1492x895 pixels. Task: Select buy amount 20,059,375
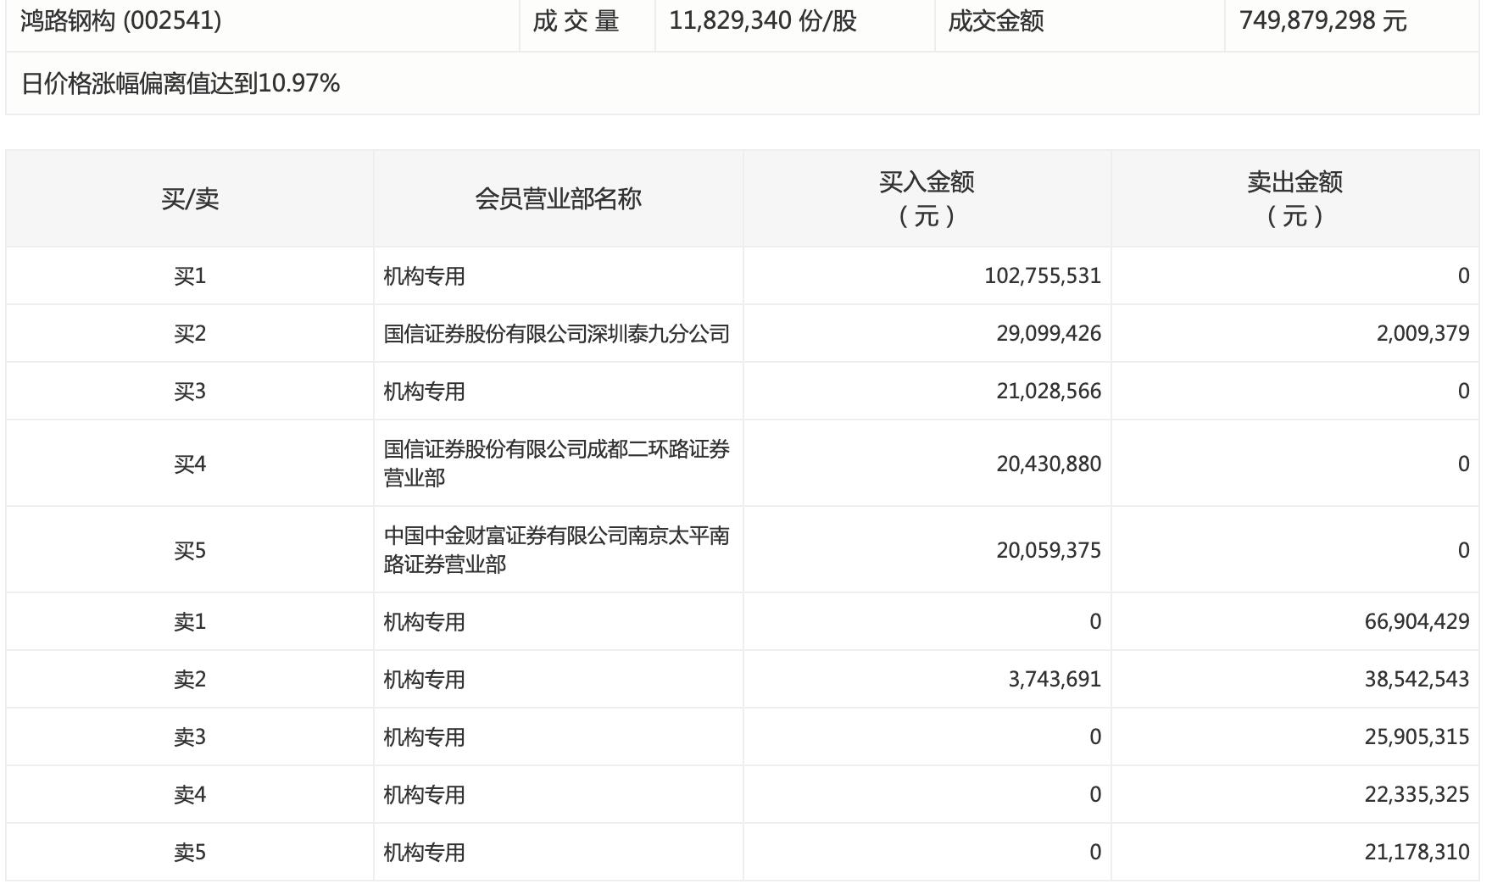pos(1049,551)
